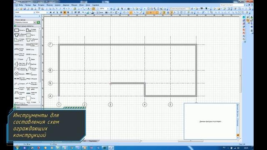Viewport: 267px width, 150px height.
Task: Click the canvas vertical scrollbar
Action: [241, 76]
